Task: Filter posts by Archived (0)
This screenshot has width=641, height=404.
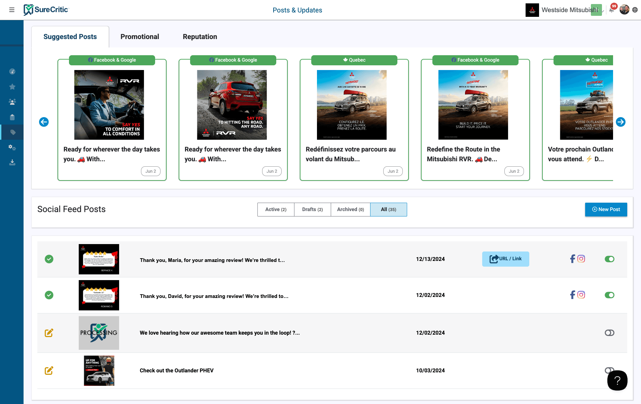Action: [351, 209]
